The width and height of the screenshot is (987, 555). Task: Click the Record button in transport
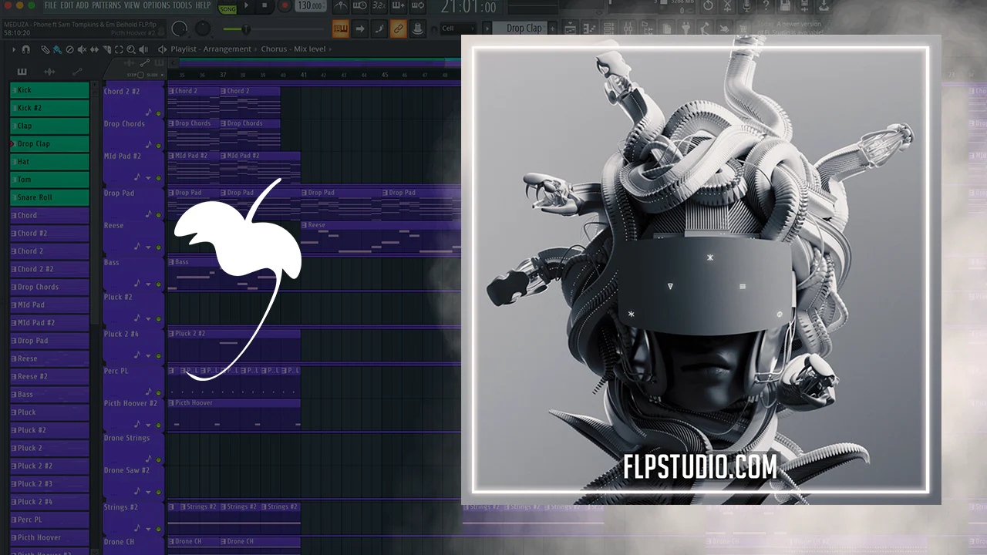(285, 6)
